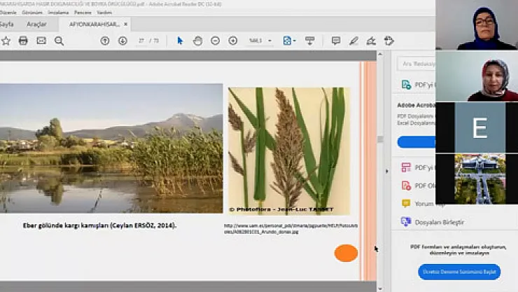Screen dimensions: 518x292
Task: Add a comment with speech bubble icon
Action: click(x=336, y=41)
